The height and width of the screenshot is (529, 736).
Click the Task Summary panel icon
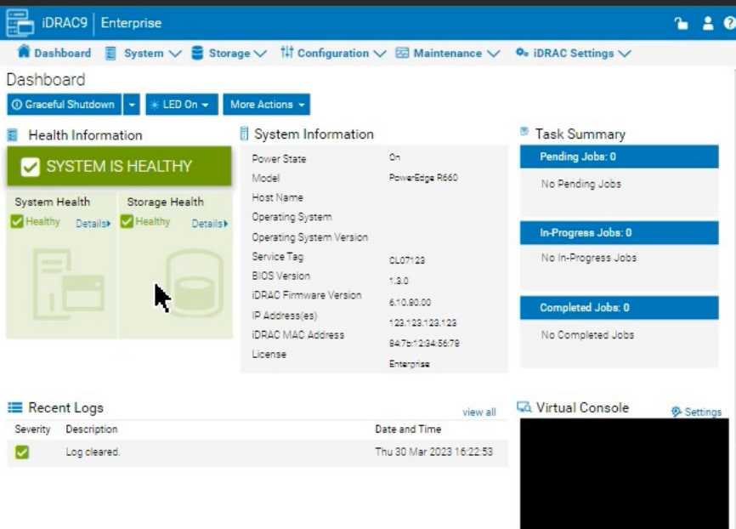pos(524,133)
